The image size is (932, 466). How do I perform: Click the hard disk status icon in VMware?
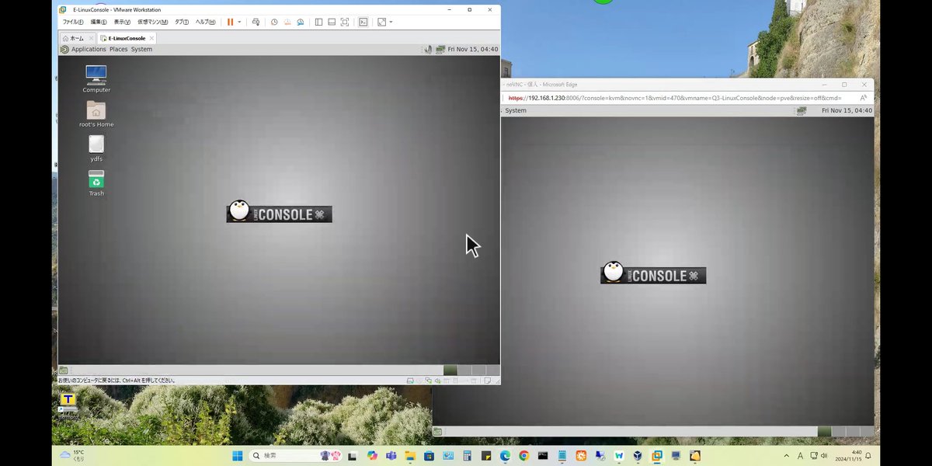[x=410, y=381]
